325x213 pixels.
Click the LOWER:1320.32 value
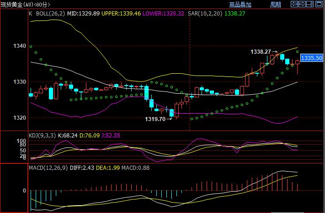(163, 14)
